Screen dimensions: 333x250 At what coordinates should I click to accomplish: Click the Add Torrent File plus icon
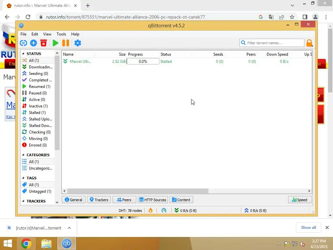point(33,43)
